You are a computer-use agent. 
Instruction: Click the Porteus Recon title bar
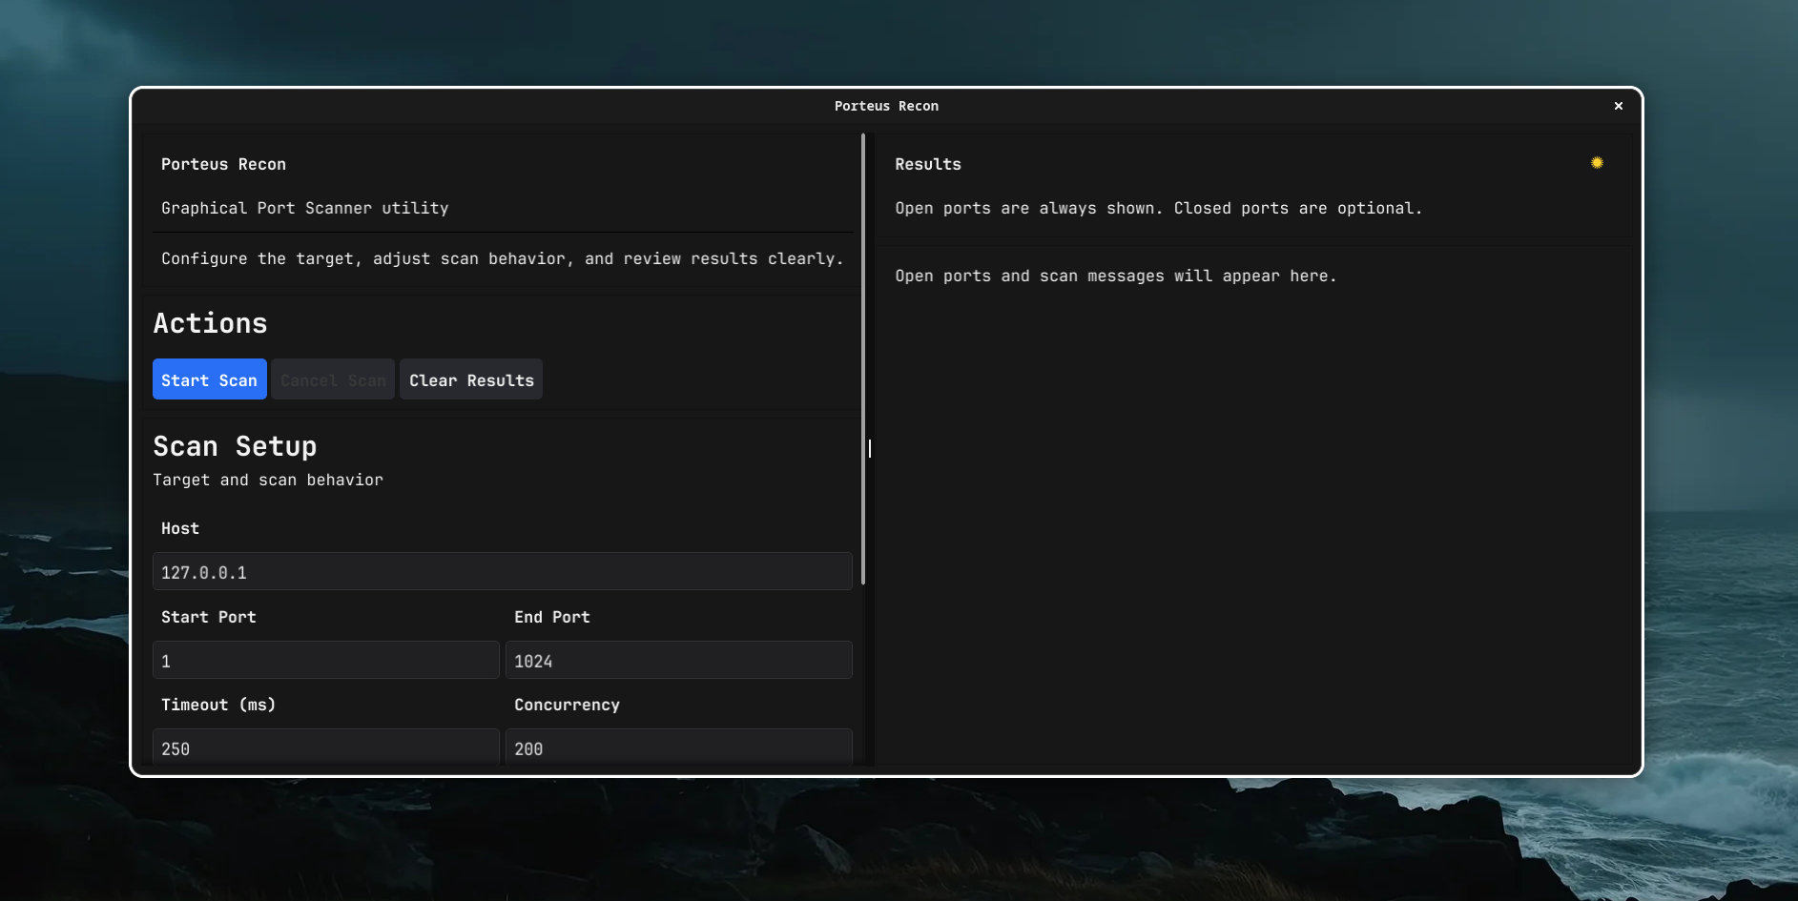[x=886, y=106]
